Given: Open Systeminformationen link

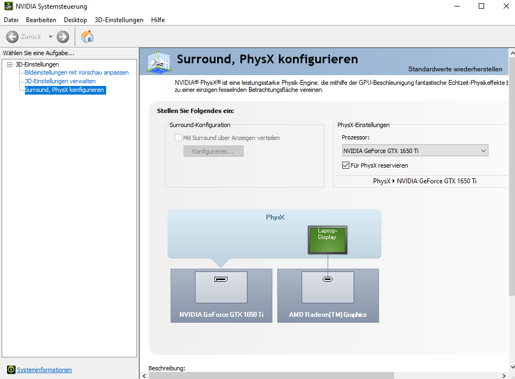Looking at the screenshot, I should point(44,369).
